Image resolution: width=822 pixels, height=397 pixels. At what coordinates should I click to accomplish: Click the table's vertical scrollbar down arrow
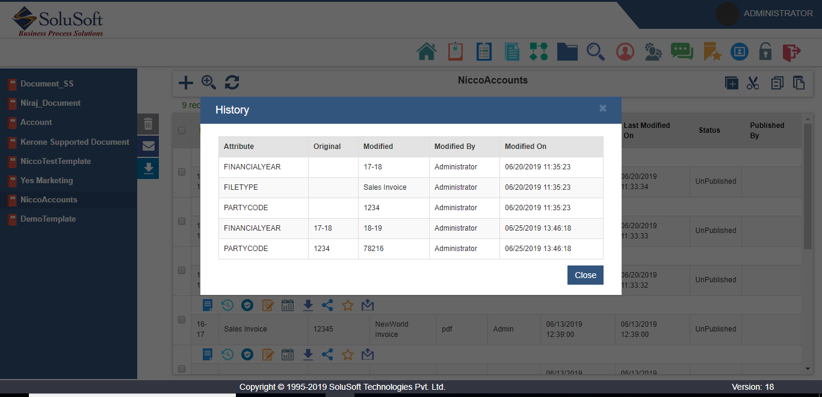point(808,368)
